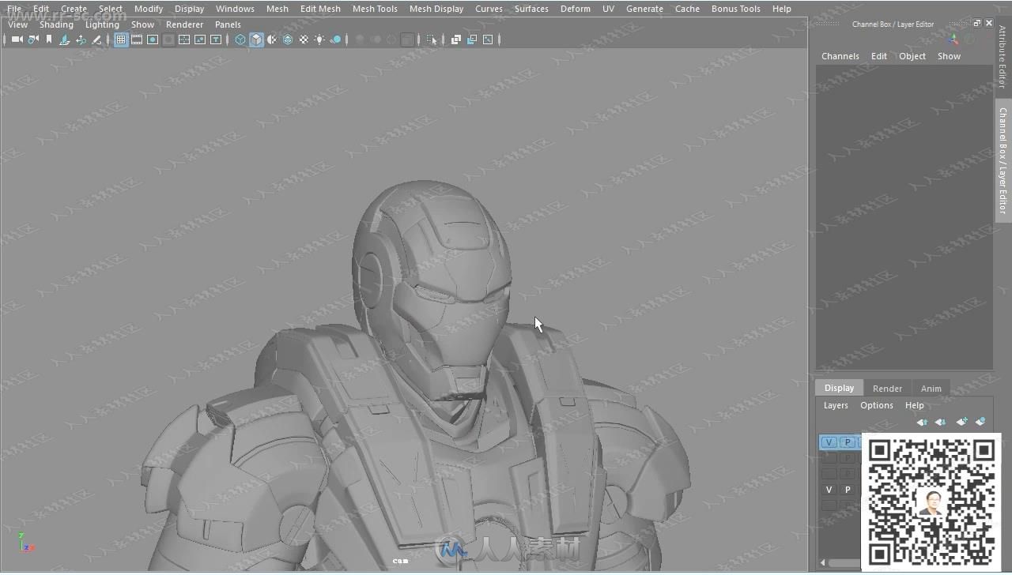Create a new empty display layer
Viewport: 1012px width, 575px height.
point(961,422)
